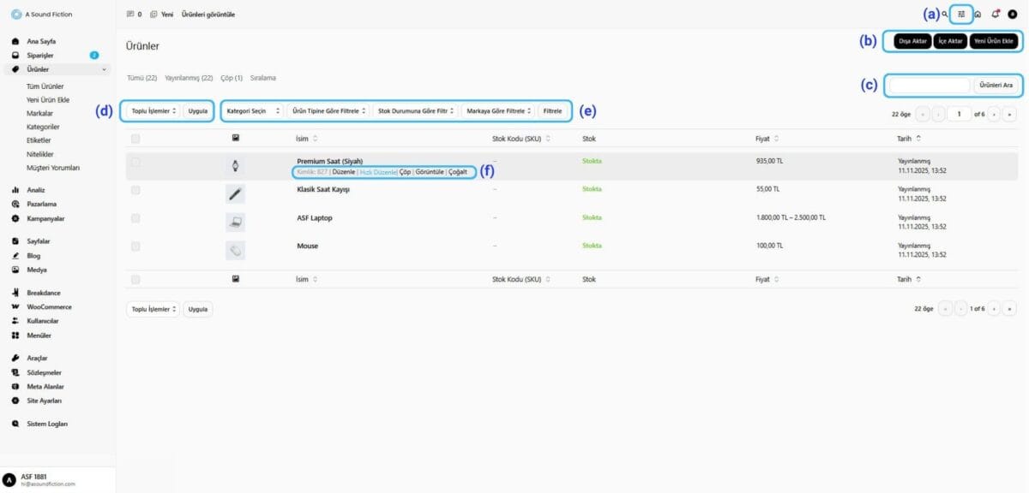The width and height of the screenshot is (1029, 493).
Task: Select the Premium Saat (Siyah) row checkbox
Action: [135, 162]
